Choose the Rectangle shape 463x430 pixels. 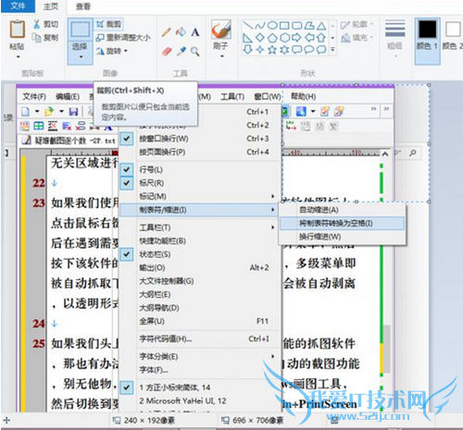pyautogui.click(x=284, y=25)
